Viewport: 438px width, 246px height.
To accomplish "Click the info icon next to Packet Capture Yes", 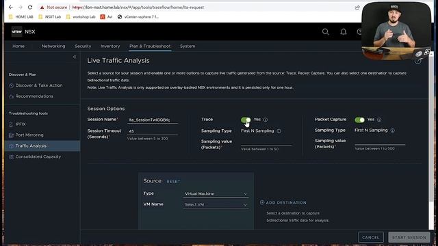I will tap(379, 120).
